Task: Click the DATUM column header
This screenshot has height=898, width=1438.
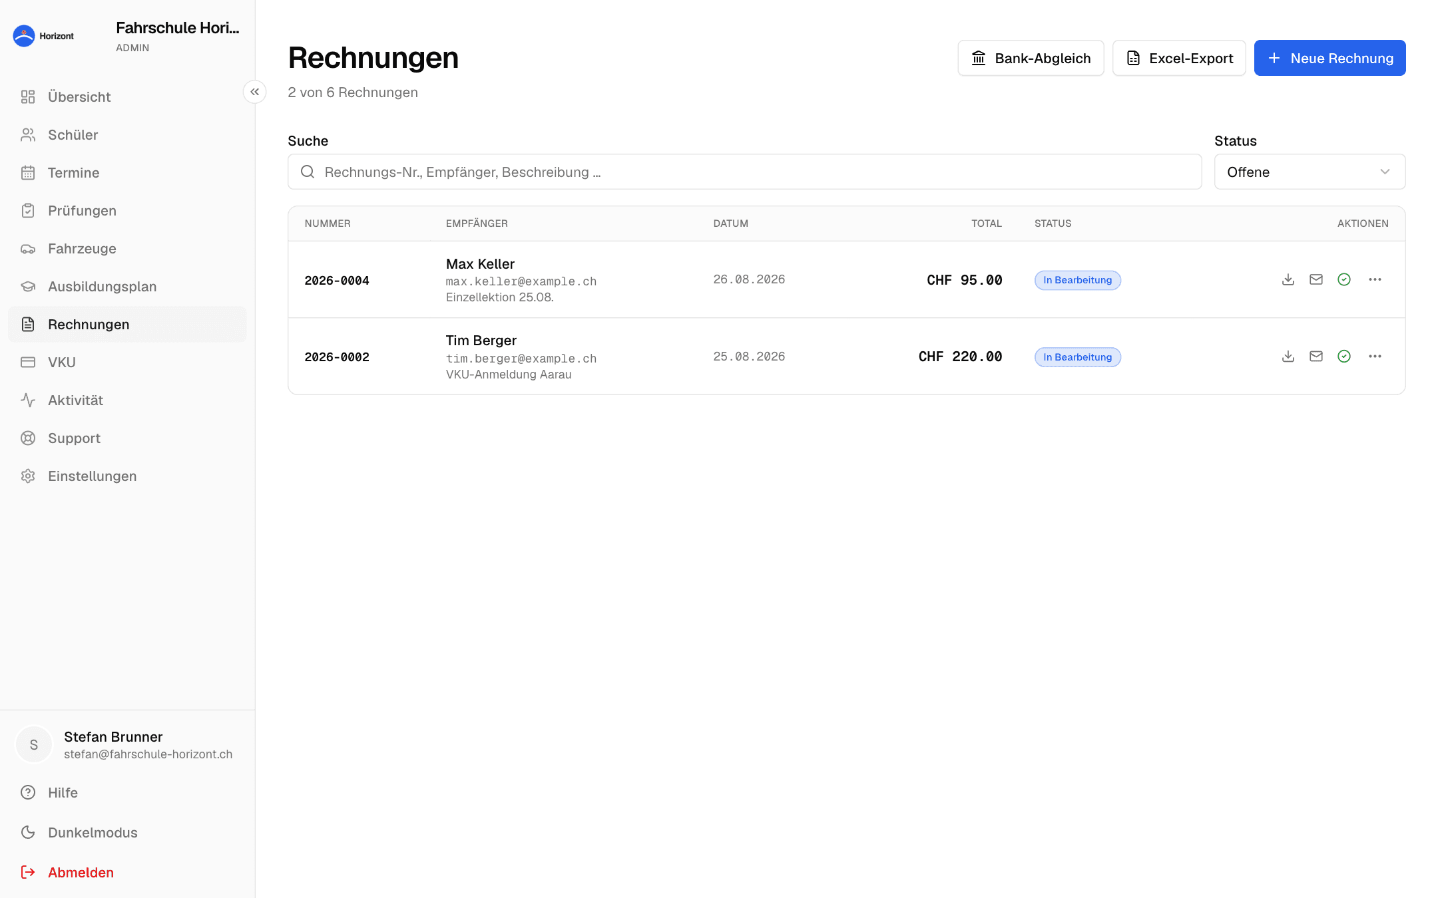Action: [731, 224]
